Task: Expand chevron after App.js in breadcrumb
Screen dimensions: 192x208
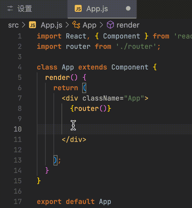Action: (67, 25)
